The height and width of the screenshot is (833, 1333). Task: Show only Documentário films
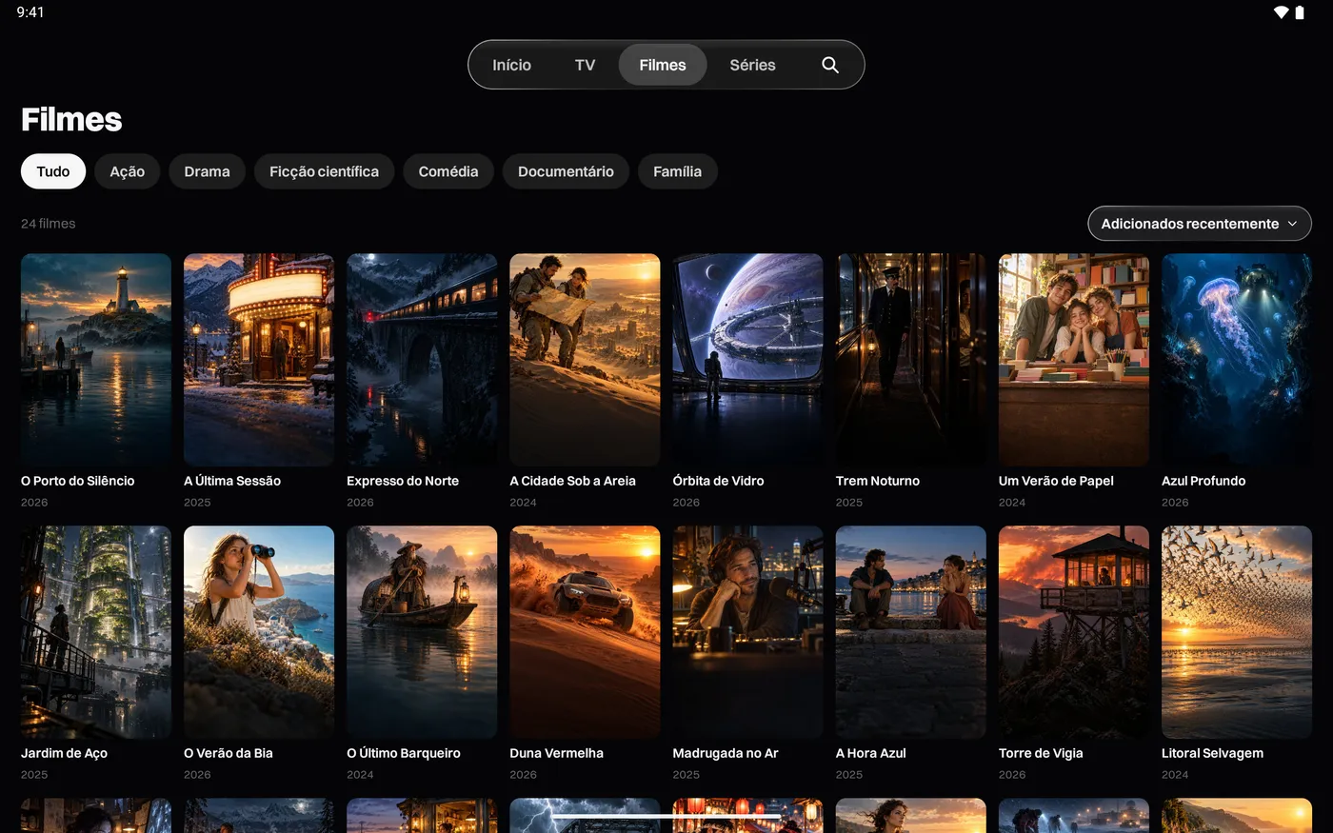coord(566,171)
